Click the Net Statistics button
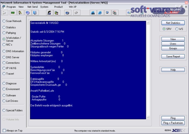The height and width of the screenshot is (134, 189). (173, 23)
